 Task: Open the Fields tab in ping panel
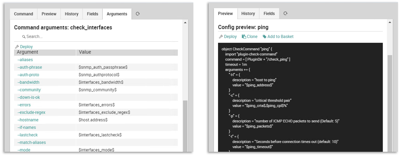269,13
